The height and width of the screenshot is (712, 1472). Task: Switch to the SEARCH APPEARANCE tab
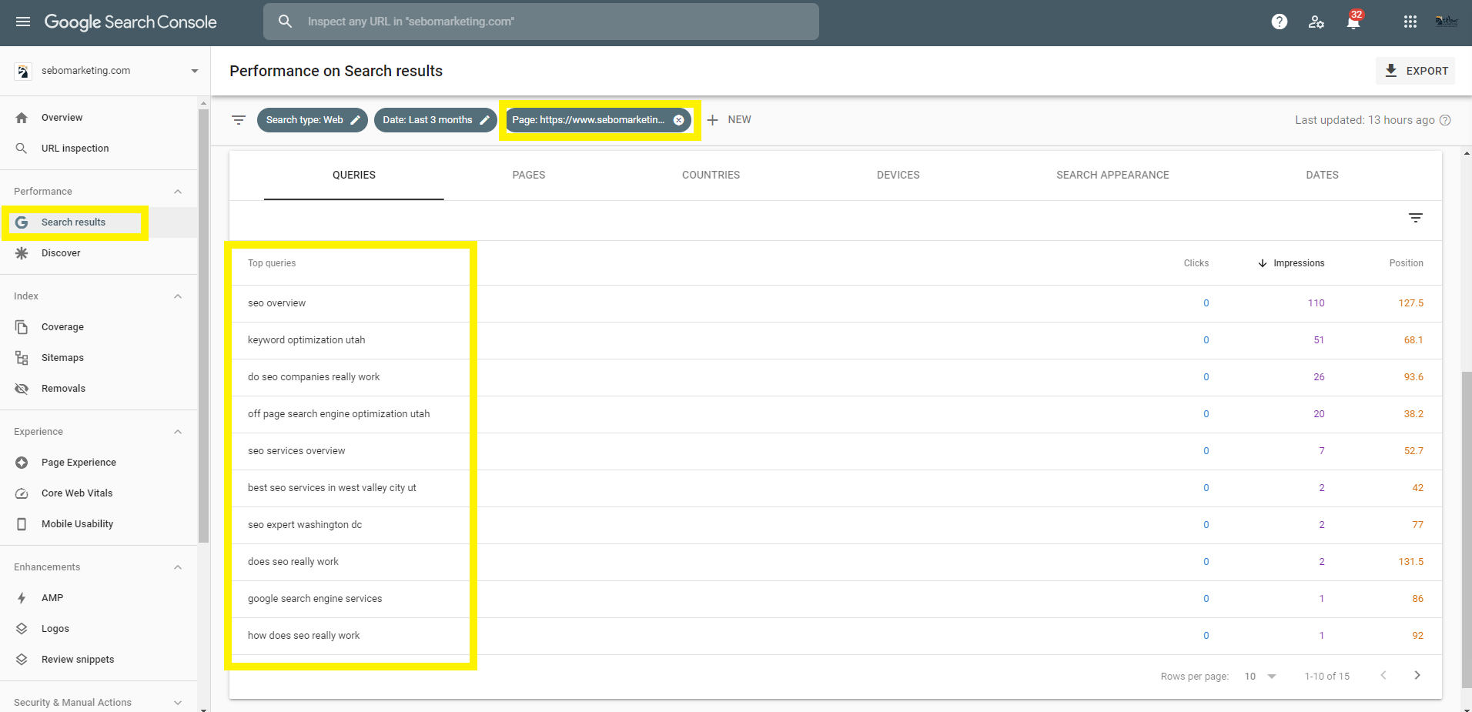pyautogui.click(x=1112, y=175)
